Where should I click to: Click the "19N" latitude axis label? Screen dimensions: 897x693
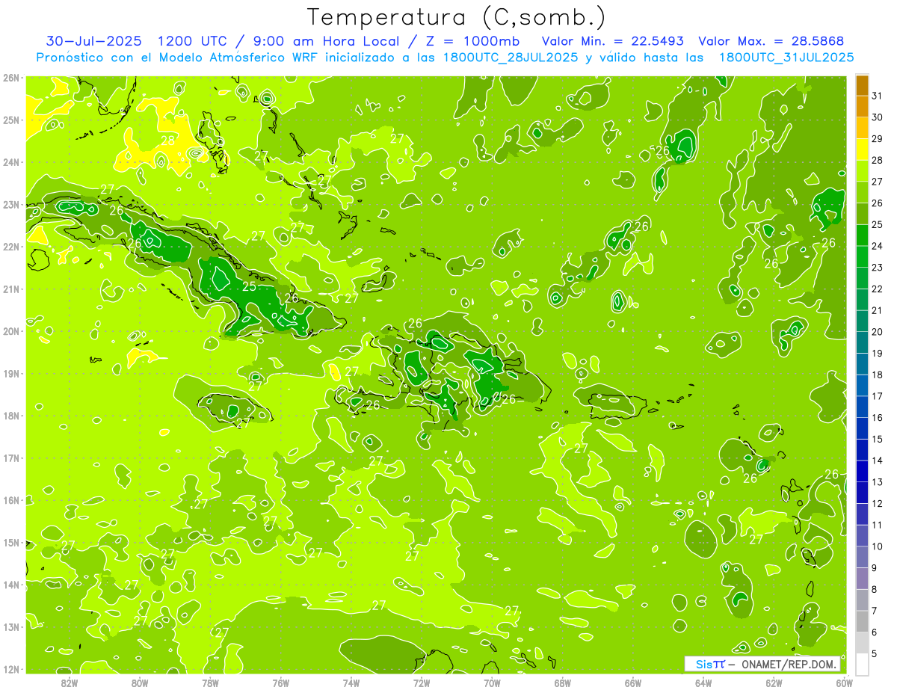11,374
